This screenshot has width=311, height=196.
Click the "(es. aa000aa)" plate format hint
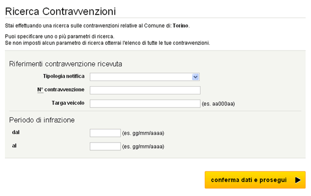pyautogui.click(x=218, y=104)
